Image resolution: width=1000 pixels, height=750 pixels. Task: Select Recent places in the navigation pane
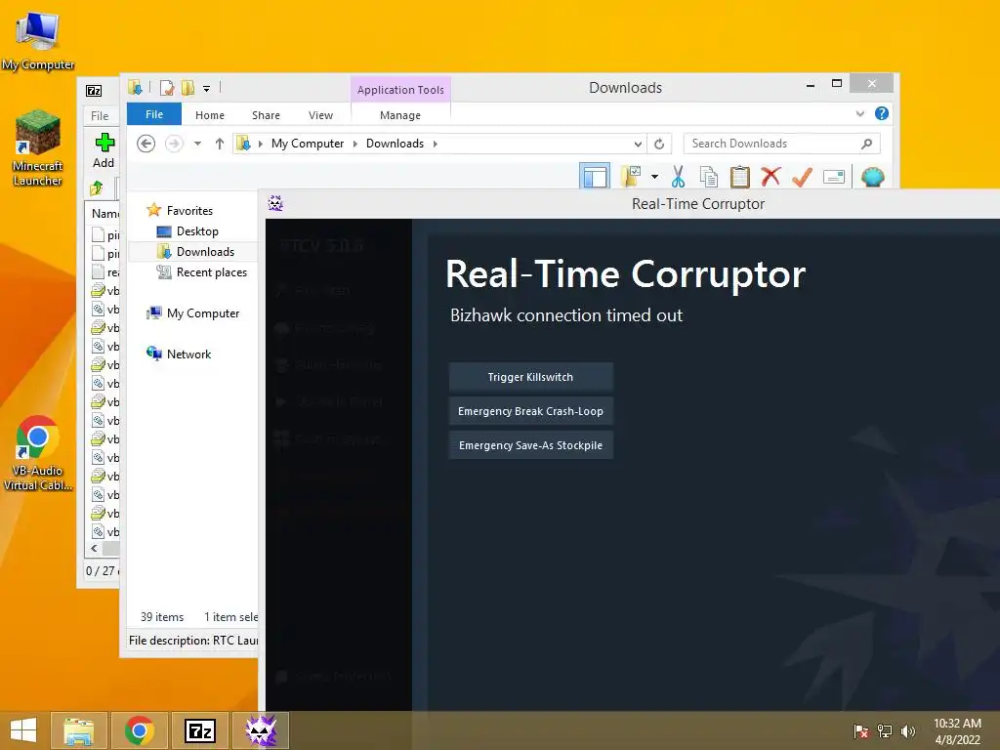[x=211, y=272]
